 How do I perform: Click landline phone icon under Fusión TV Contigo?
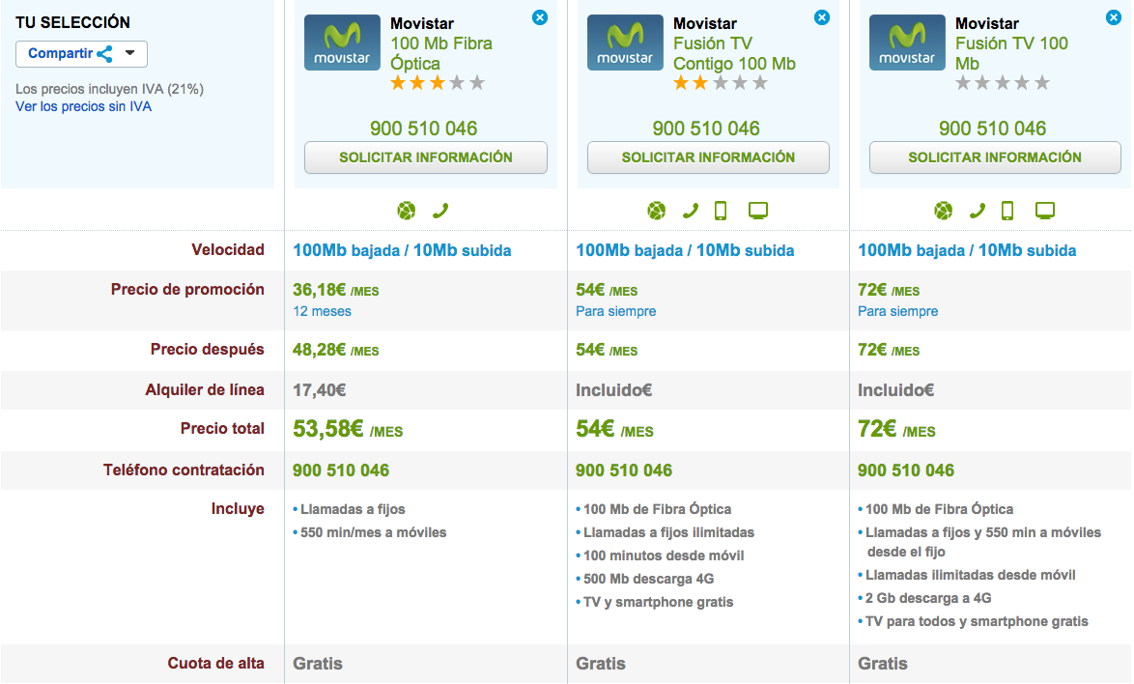tap(691, 211)
